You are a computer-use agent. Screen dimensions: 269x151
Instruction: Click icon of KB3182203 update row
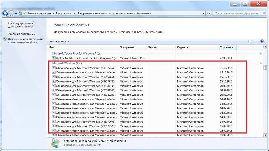[x=54, y=94]
